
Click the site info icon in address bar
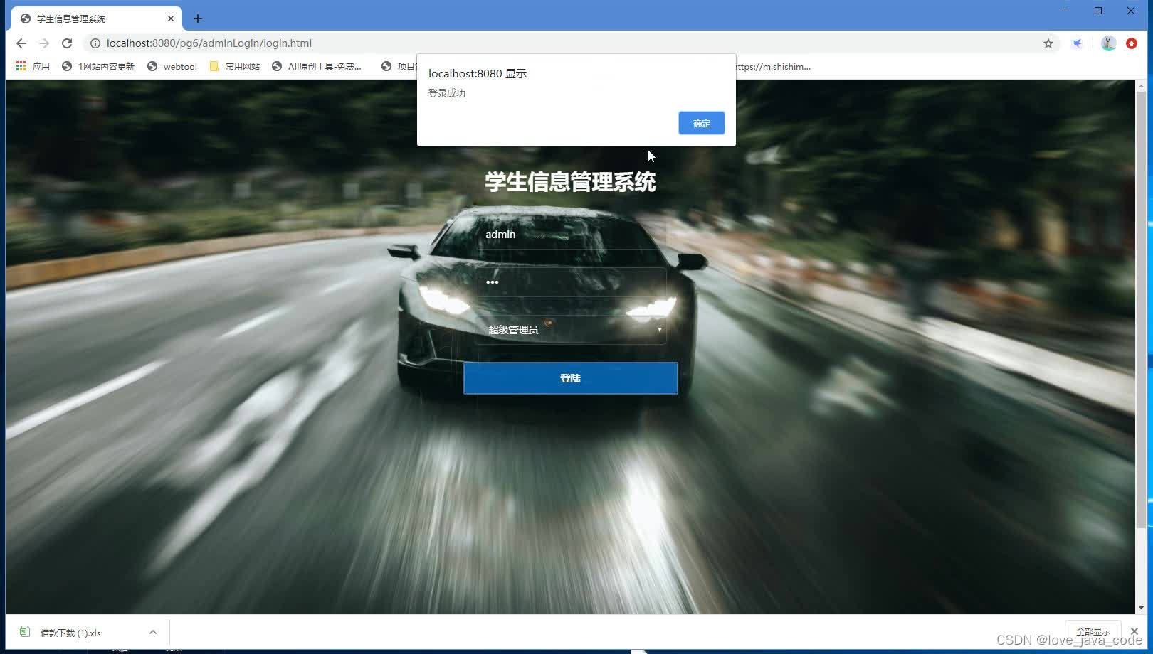click(x=96, y=43)
